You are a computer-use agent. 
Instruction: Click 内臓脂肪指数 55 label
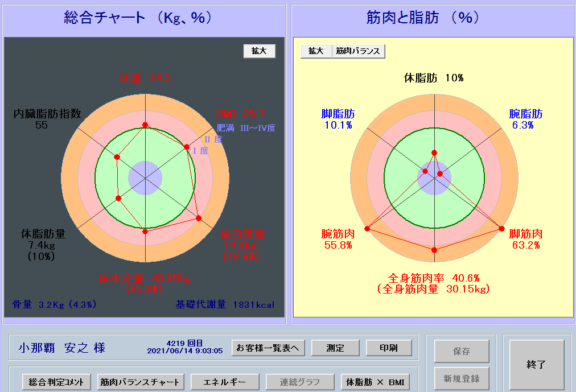[47, 119]
